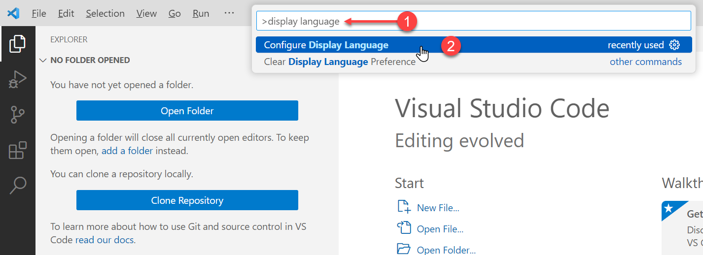The image size is (703, 255).
Task: Click gear icon beside Configure Display Language
Action: pos(674,45)
